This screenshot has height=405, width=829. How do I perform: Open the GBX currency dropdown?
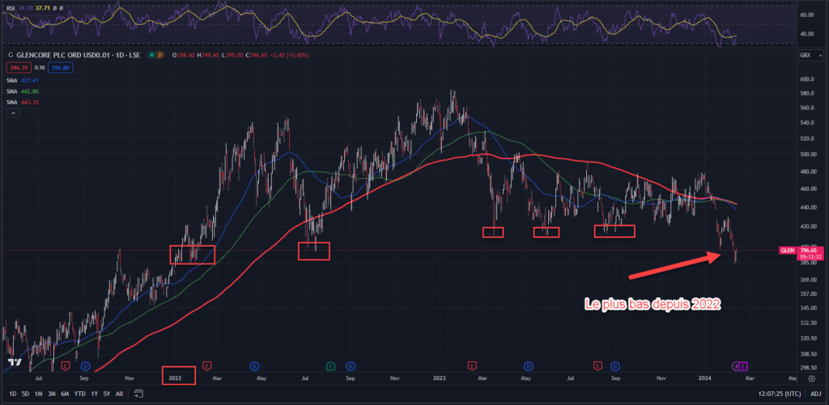point(811,56)
